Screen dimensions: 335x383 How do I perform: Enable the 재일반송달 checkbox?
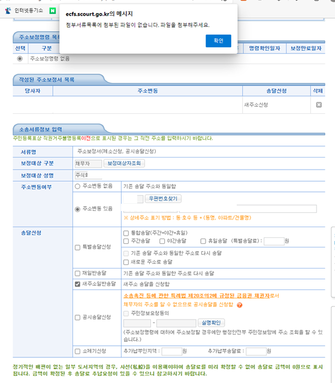77,273
